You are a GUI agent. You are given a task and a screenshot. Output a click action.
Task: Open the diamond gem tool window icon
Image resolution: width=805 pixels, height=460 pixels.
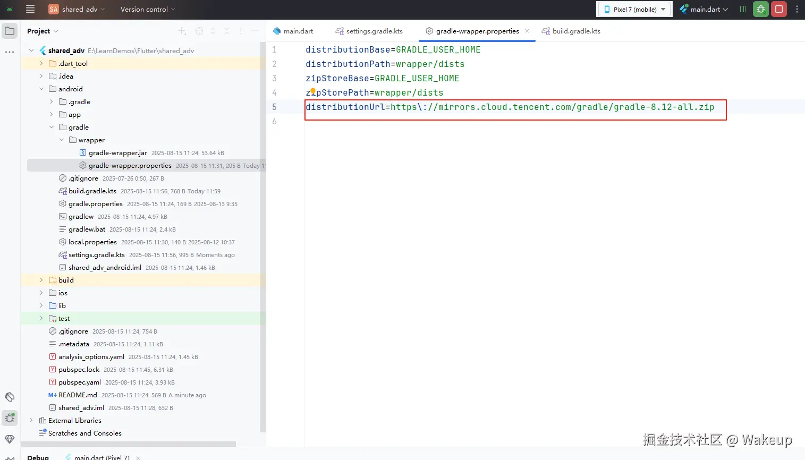pyautogui.click(x=10, y=439)
